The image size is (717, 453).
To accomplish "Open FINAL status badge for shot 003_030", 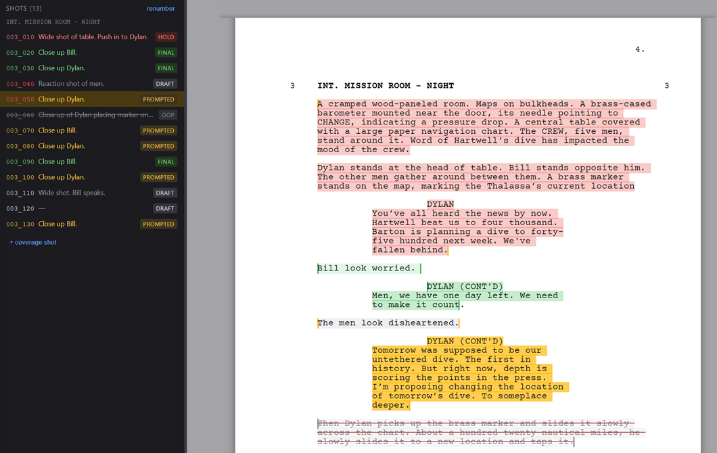I will pos(166,68).
